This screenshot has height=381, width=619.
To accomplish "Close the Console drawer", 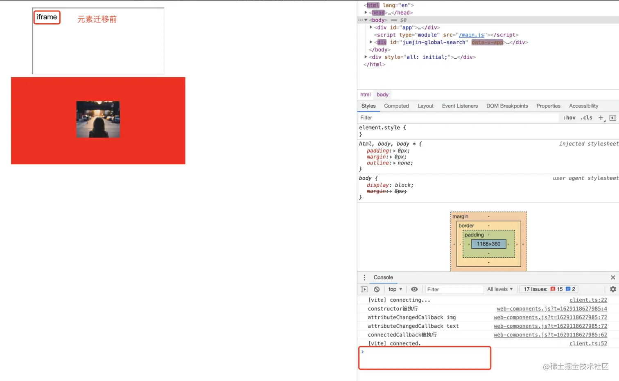I will pyautogui.click(x=613, y=277).
